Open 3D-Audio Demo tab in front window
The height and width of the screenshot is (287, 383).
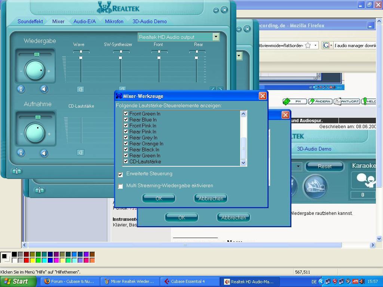click(150, 21)
